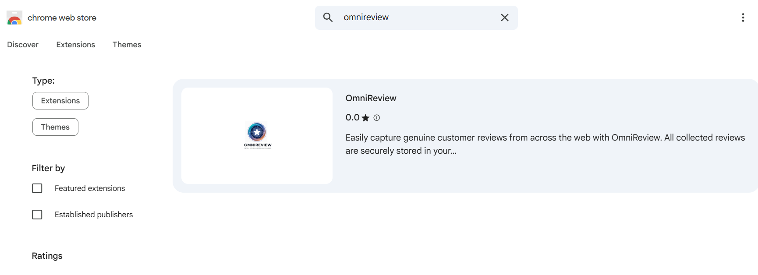Click the OmniReview description text
Screen dimensions: 758x275
545,144
